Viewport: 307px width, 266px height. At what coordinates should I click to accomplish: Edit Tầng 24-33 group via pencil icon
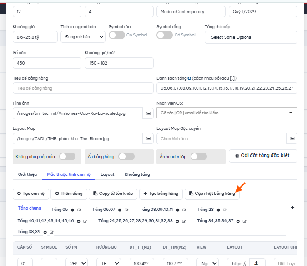(184, 221)
